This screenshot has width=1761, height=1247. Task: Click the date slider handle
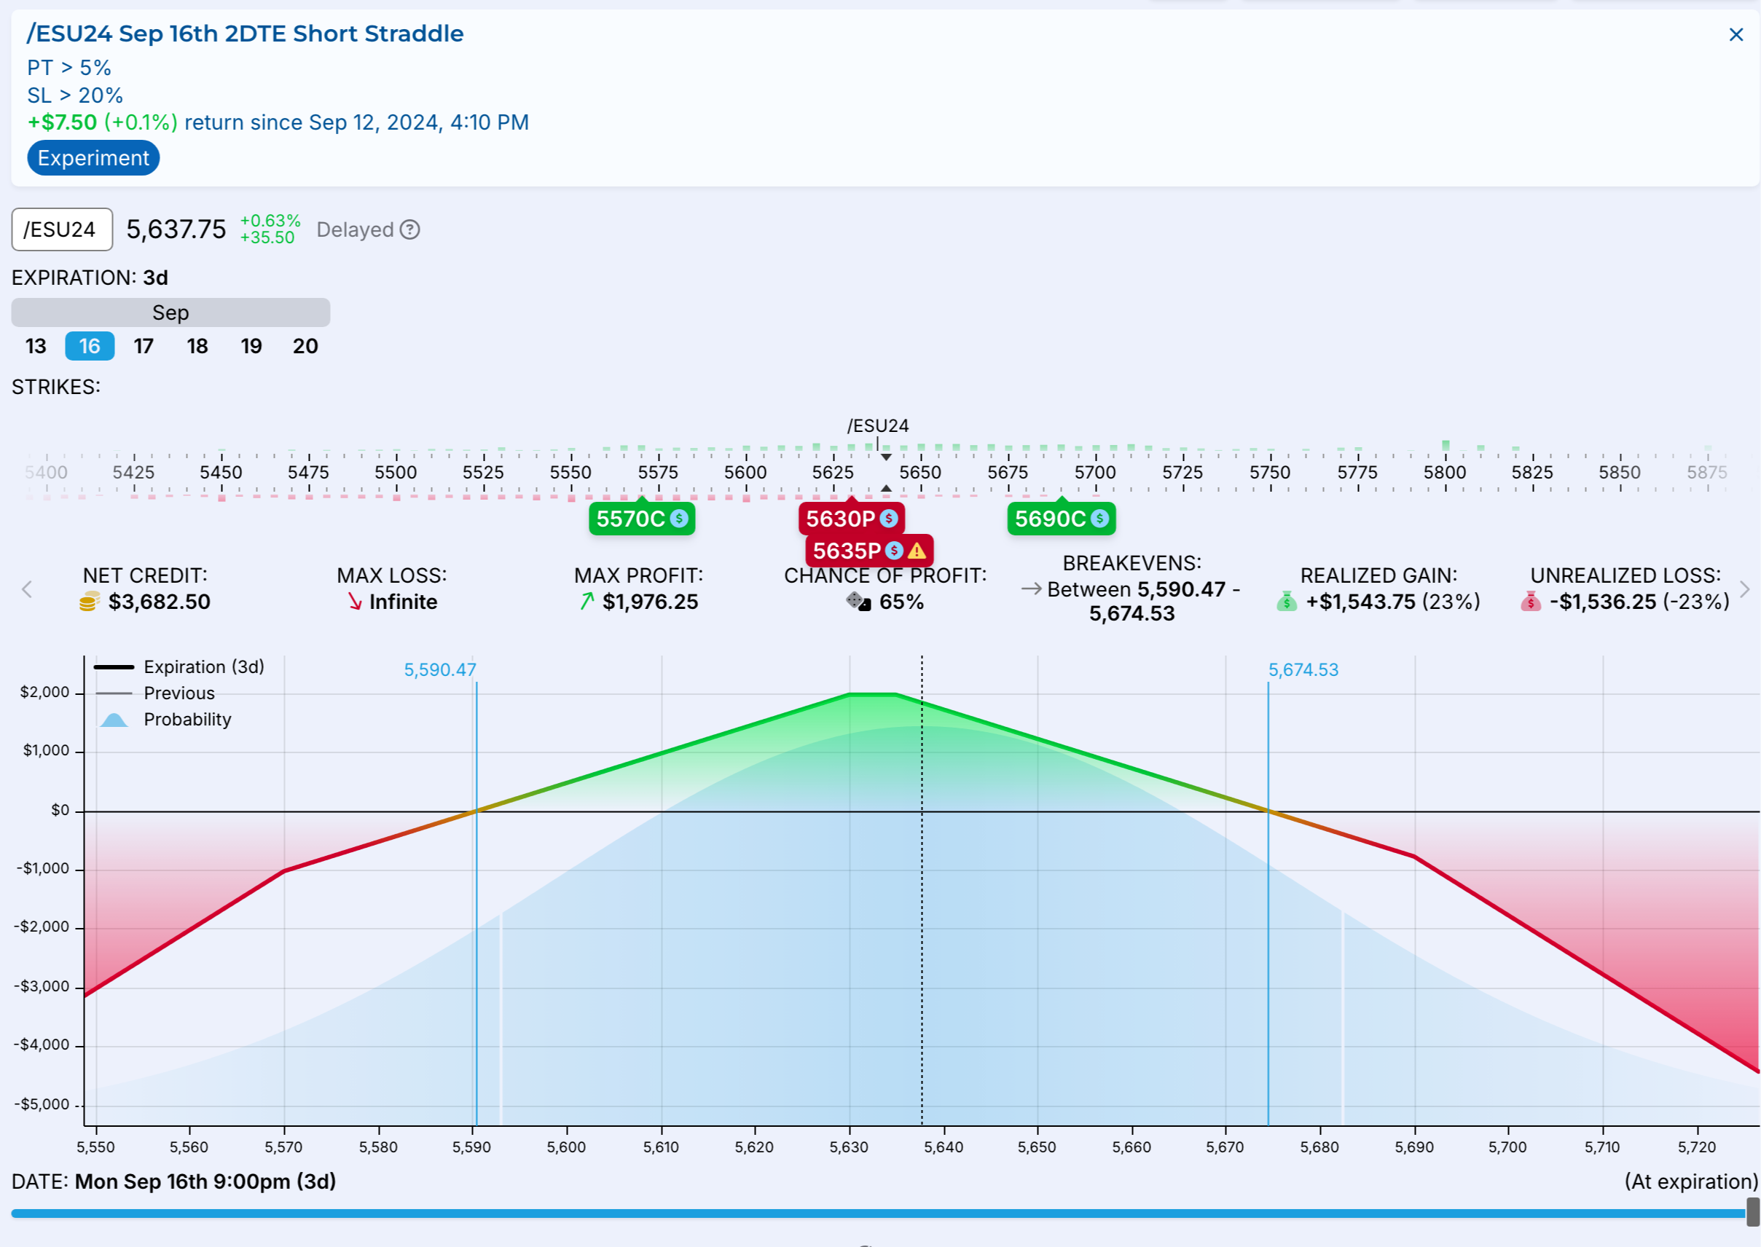pos(1752,1213)
